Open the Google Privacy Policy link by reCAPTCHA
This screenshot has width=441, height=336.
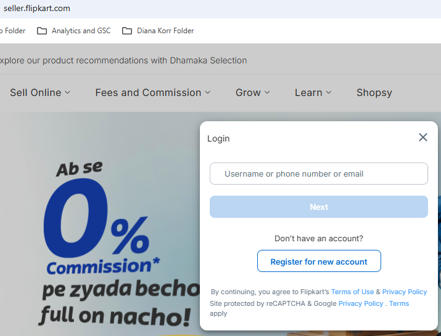[361, 303]
